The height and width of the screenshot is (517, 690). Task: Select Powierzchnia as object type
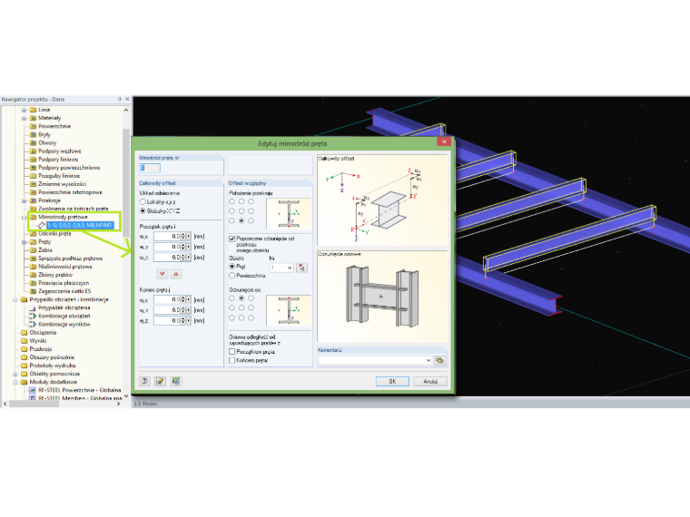[232, 276]
